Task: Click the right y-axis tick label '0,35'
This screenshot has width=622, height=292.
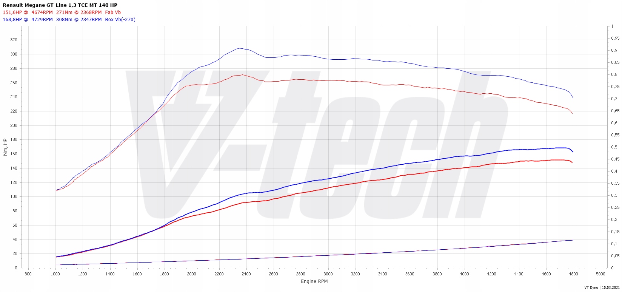Action: [x=615, y=184]
